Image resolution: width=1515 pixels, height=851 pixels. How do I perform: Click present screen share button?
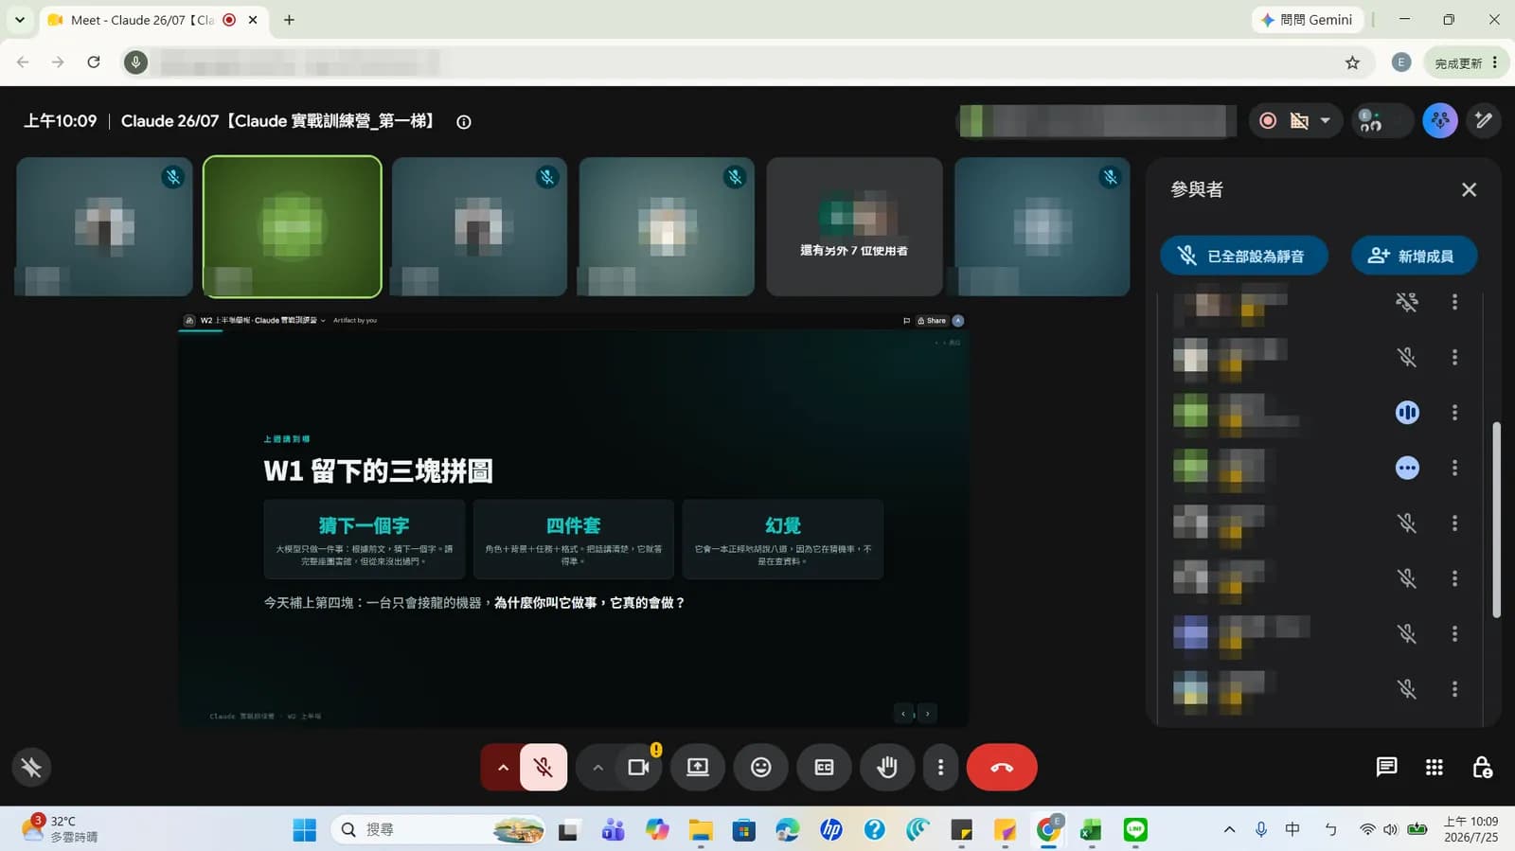coord(698,768)
